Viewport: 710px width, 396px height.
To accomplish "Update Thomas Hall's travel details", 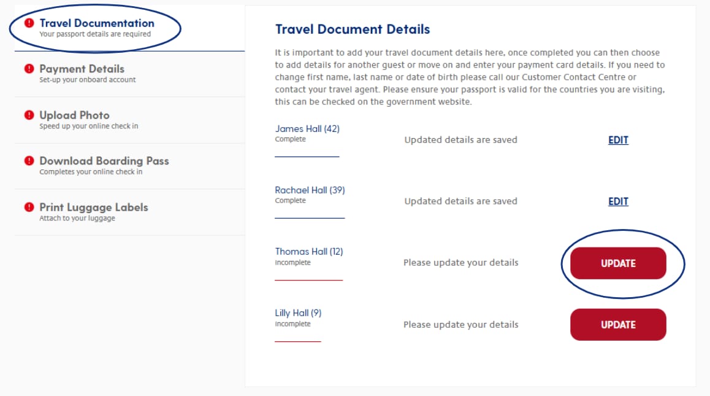I will pyautogui.click(x=618, y=263).
